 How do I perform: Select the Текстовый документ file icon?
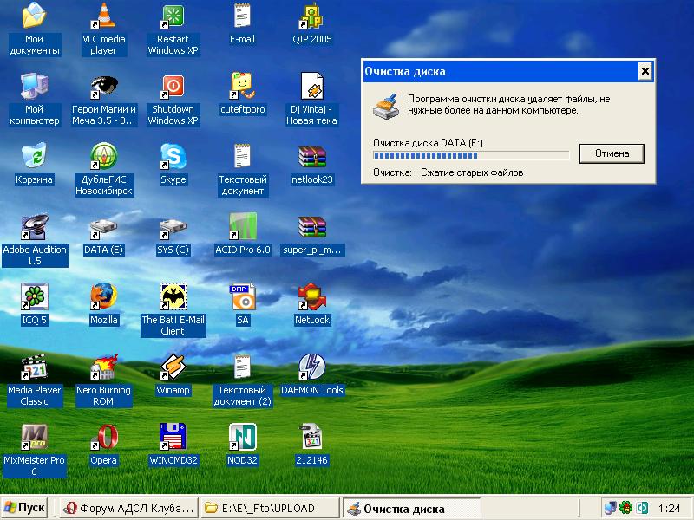click(243, 156)
